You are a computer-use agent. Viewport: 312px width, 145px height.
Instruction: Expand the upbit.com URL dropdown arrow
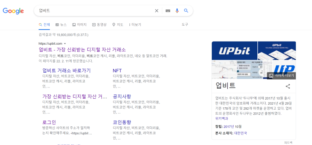[x=65, y=44]
